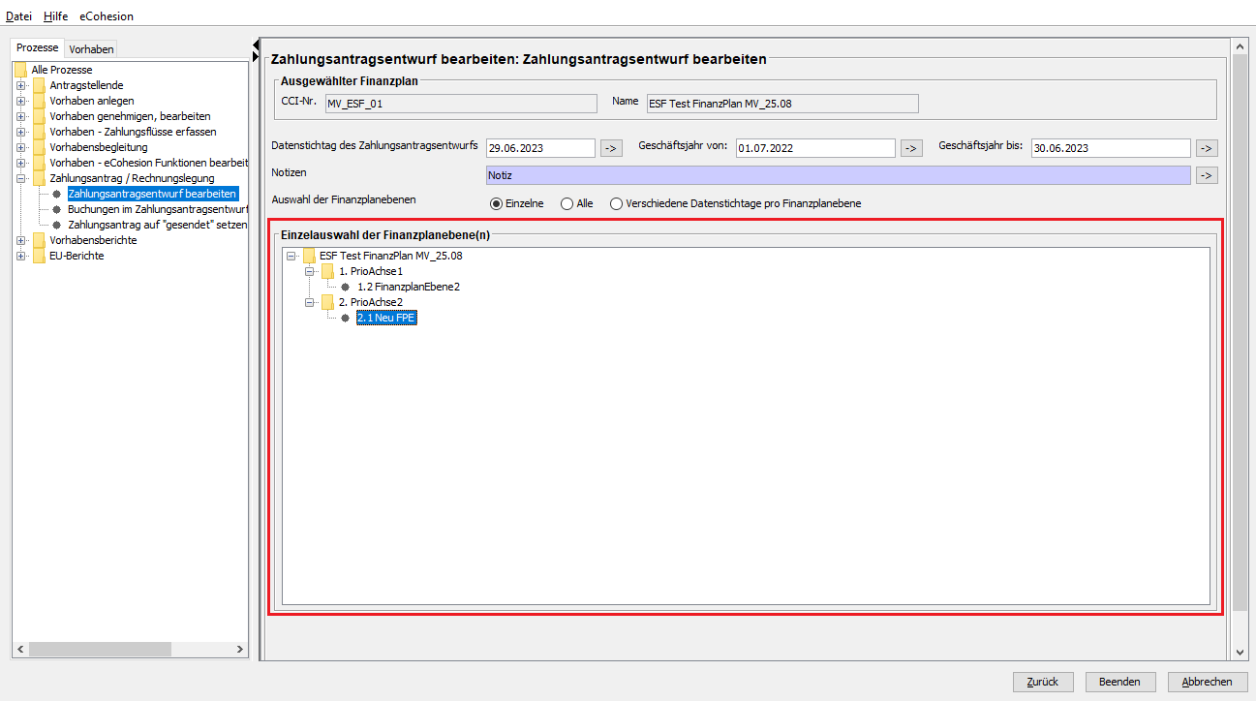The width and height of the screenshot is (1256, 701).
Task: Click the Vorhabensberichte folder icon
Action: point(39,240)
